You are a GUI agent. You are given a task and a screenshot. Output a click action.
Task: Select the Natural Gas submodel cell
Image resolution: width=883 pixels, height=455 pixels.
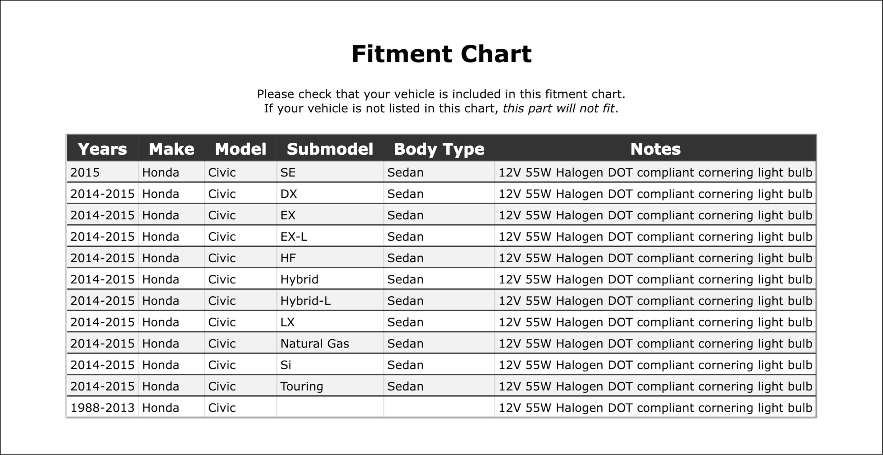[315, 343]
